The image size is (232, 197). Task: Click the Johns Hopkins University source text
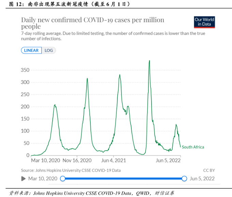[71, 170]
